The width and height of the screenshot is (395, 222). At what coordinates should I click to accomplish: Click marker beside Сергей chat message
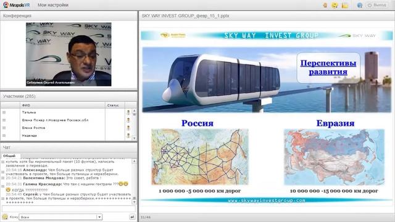point(3,199)
